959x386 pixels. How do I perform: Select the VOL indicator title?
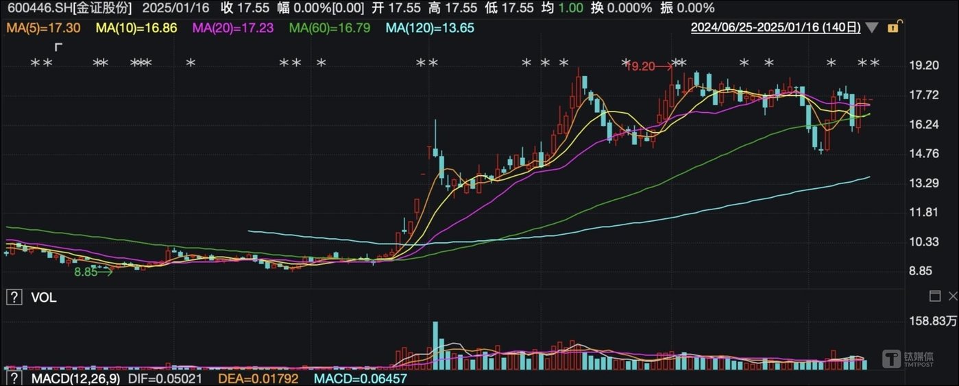[44, 297]
